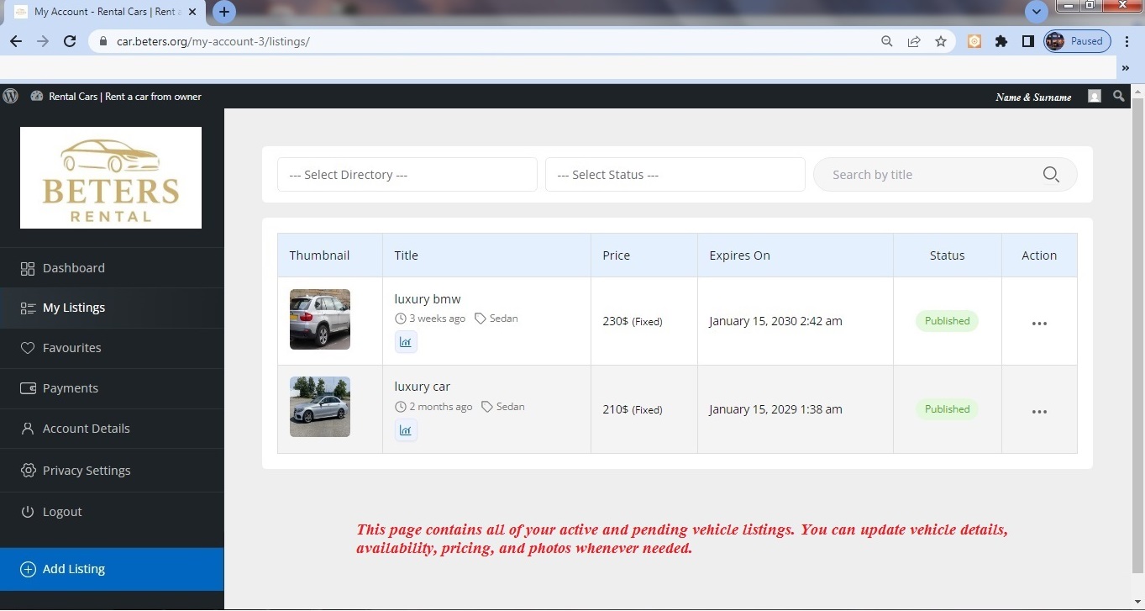Open Payments in sidebar
This screenshot has height=611, width=1145.
(x=112, y=388)
